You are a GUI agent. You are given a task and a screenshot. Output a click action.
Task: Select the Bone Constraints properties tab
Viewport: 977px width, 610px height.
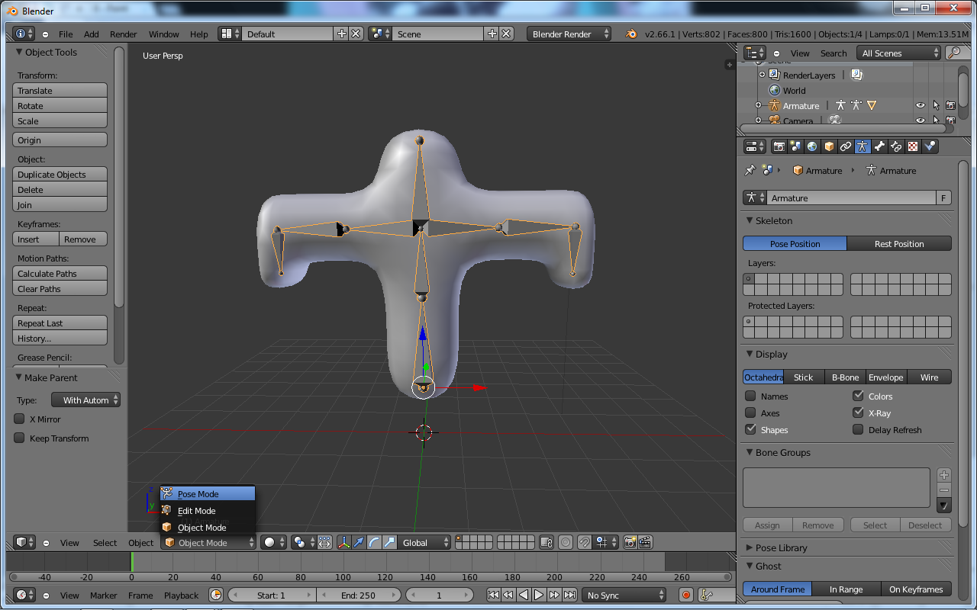(896, 146)
